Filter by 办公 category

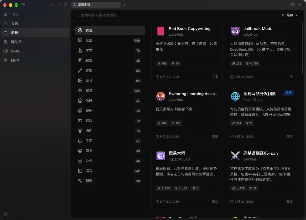110,161
